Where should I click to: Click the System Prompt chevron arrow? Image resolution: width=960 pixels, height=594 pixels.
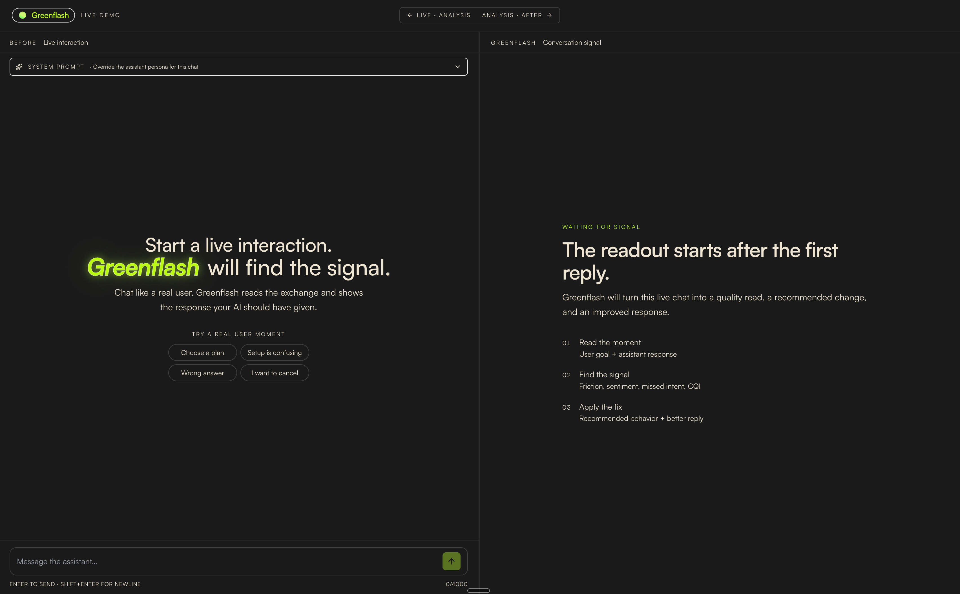[458, 67]
